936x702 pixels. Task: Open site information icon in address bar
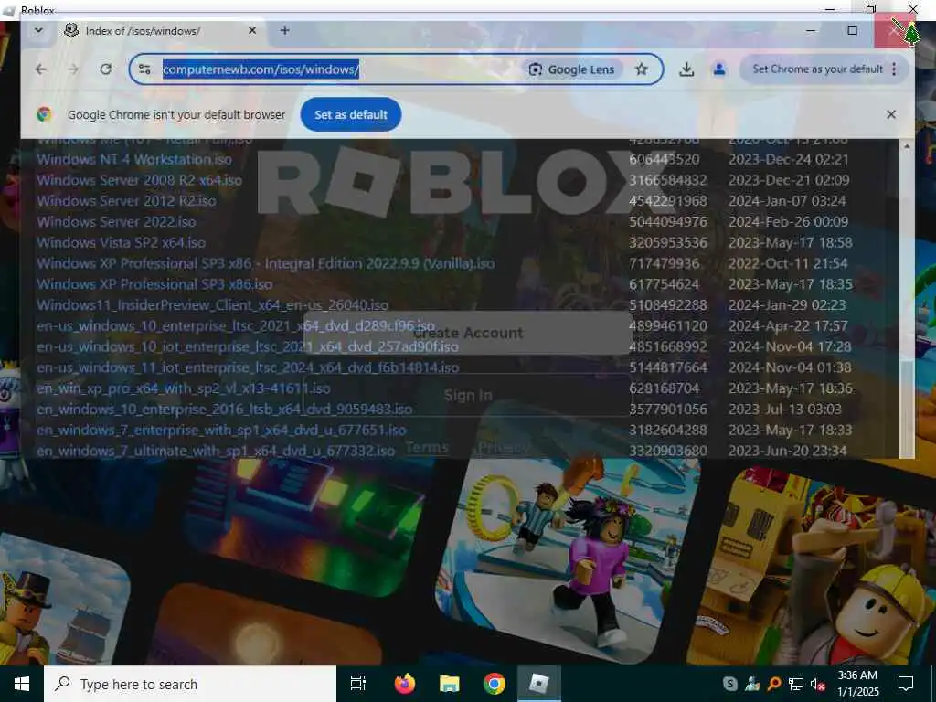[144, 69]
